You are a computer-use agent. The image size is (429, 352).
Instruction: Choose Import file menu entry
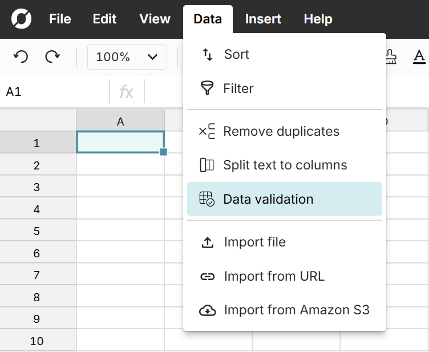coord(254,242)
